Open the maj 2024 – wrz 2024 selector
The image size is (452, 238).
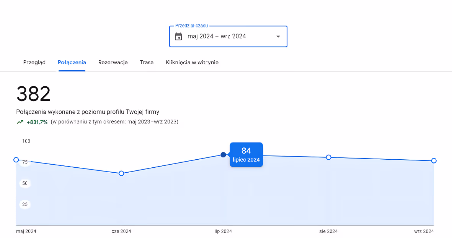228,37
